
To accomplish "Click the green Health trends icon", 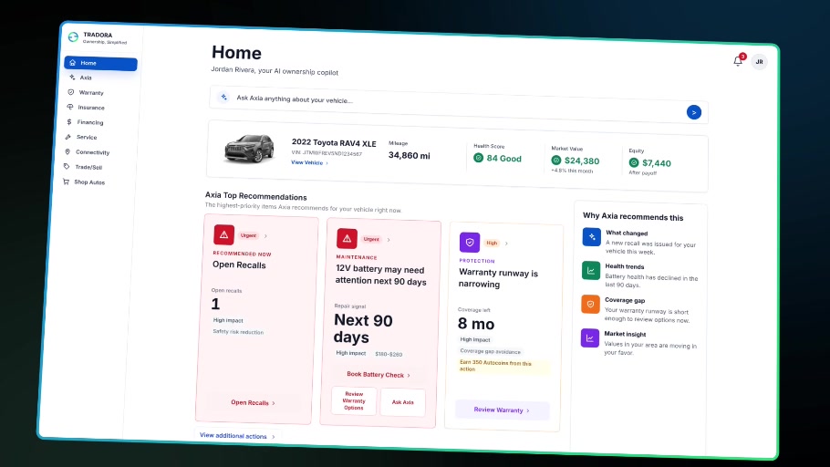I will click(x=591, y=271).
